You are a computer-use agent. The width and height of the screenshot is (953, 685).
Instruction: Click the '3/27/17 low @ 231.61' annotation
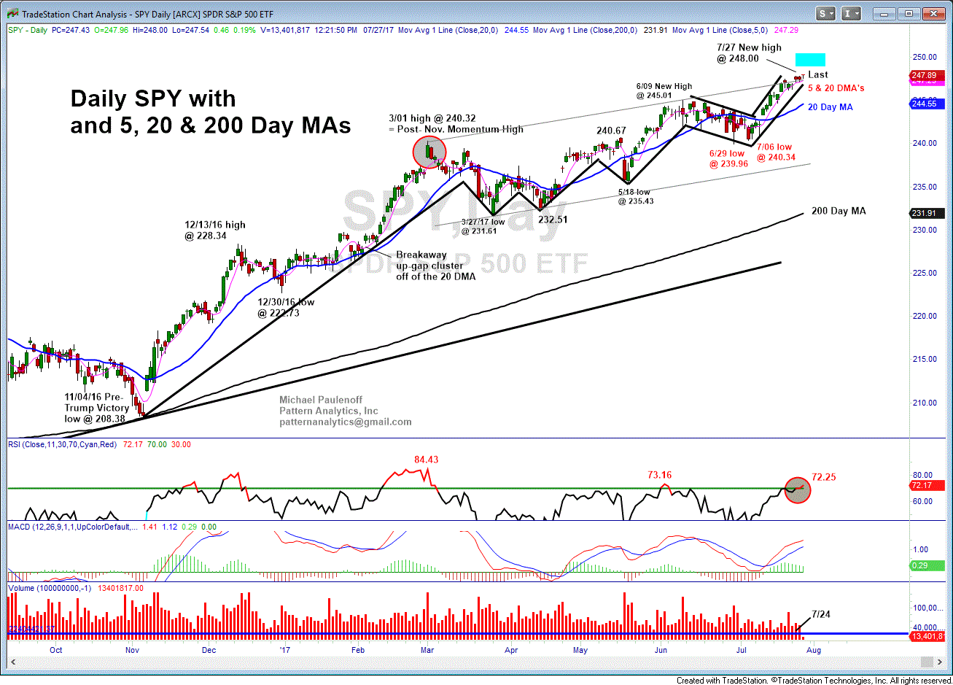[483, 226]
